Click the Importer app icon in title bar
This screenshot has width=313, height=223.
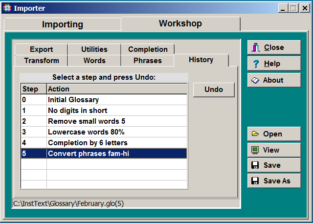click(7, 8)
